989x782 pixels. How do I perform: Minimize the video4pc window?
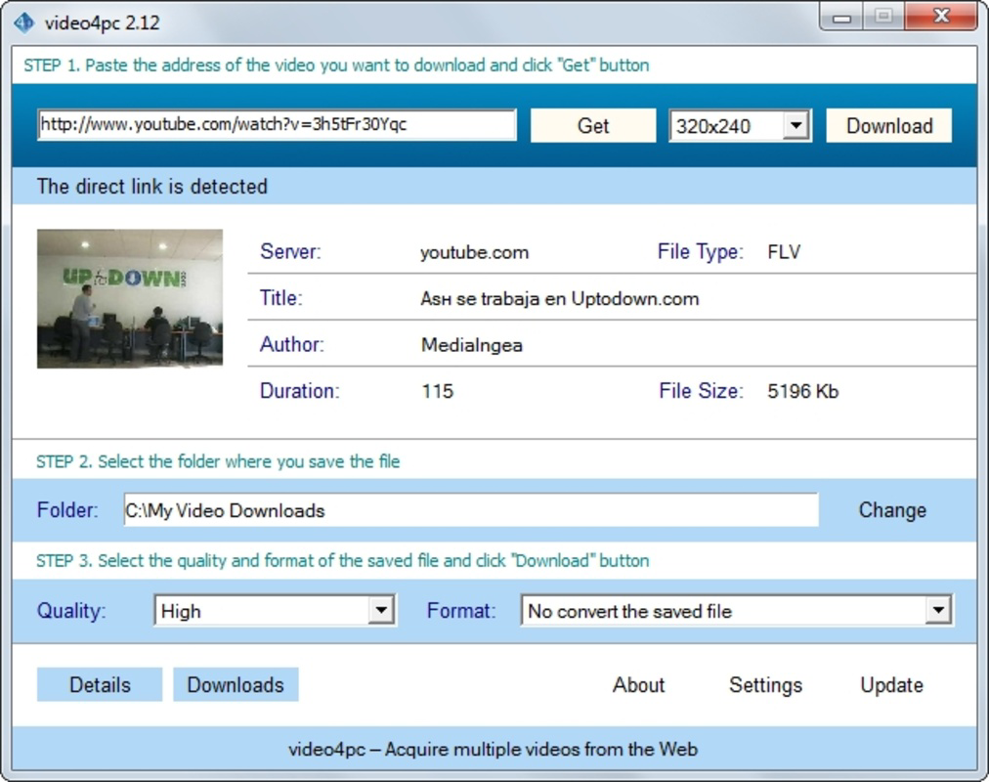tap(841, 18)
